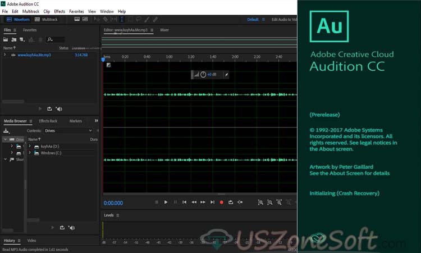Collapse the Shortcuts tree node

click(x=5, y=160)
